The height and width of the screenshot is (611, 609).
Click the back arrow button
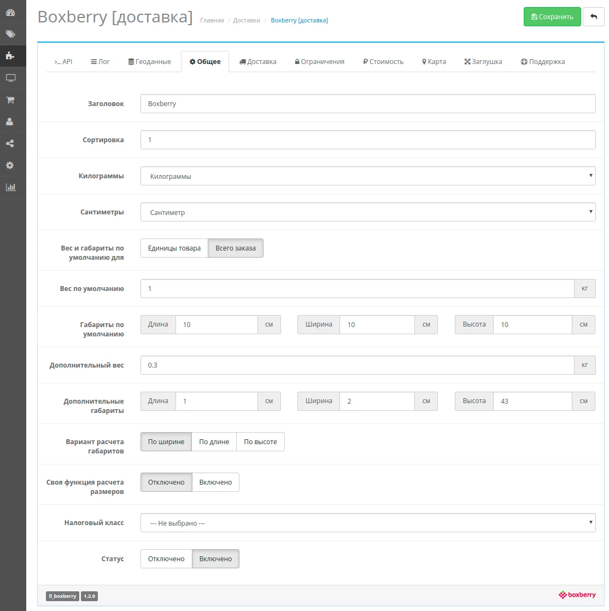(x=594, y=17)
